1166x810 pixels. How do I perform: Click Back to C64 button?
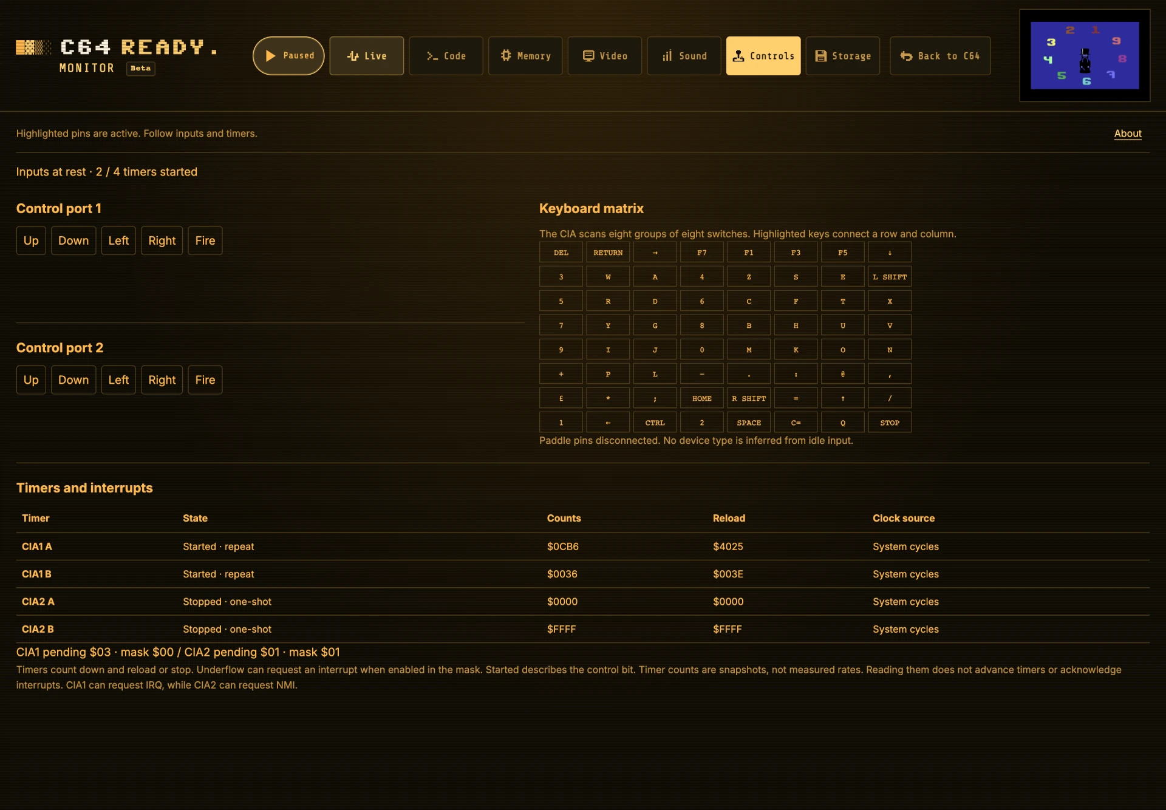(940, 56)
